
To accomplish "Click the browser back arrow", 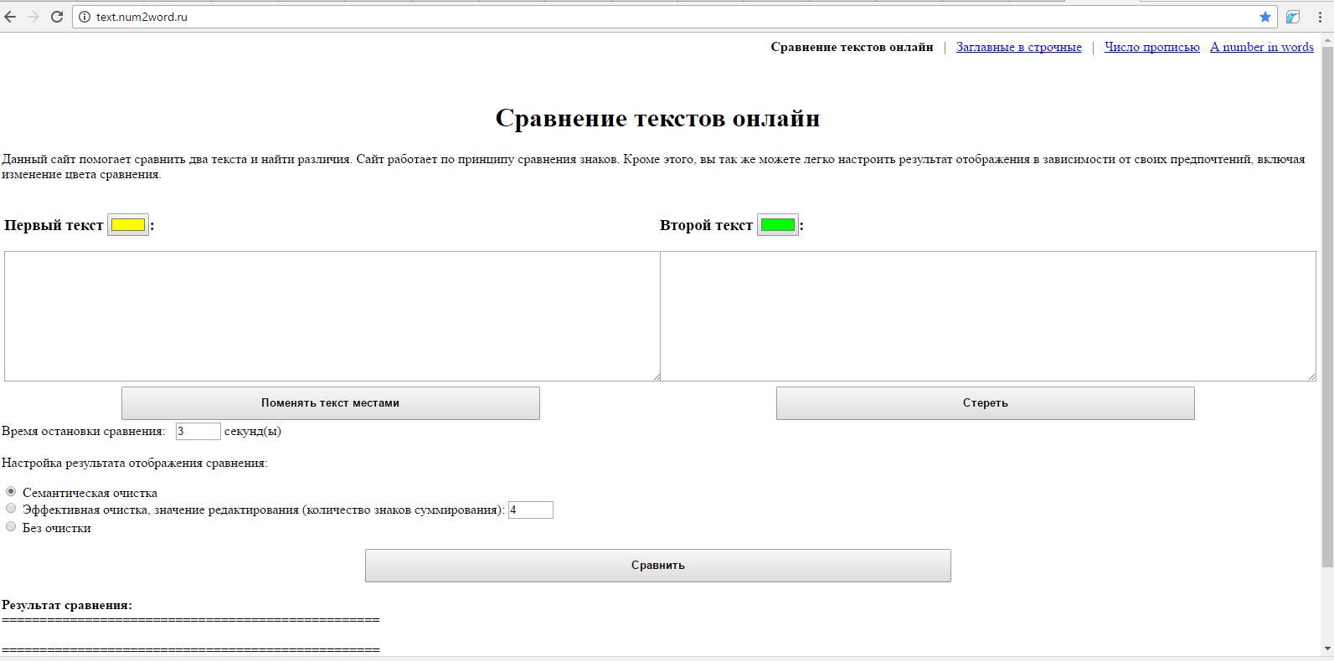I will pyautogui.click(x=11, y=17).
